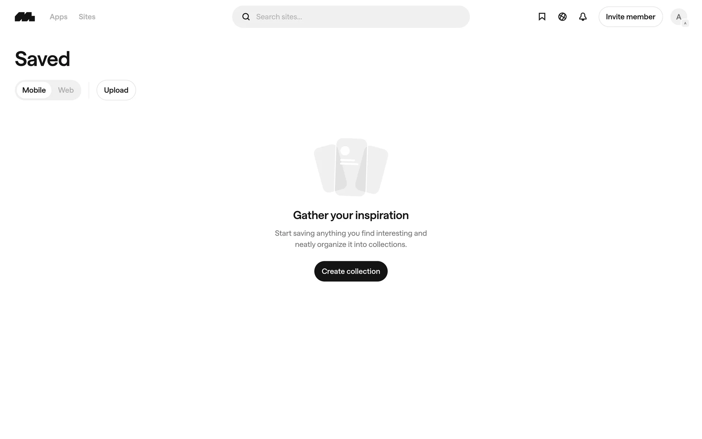Click the phone cards illustration
The width and height of the screenshot is (702, 439).
(351, 167)
